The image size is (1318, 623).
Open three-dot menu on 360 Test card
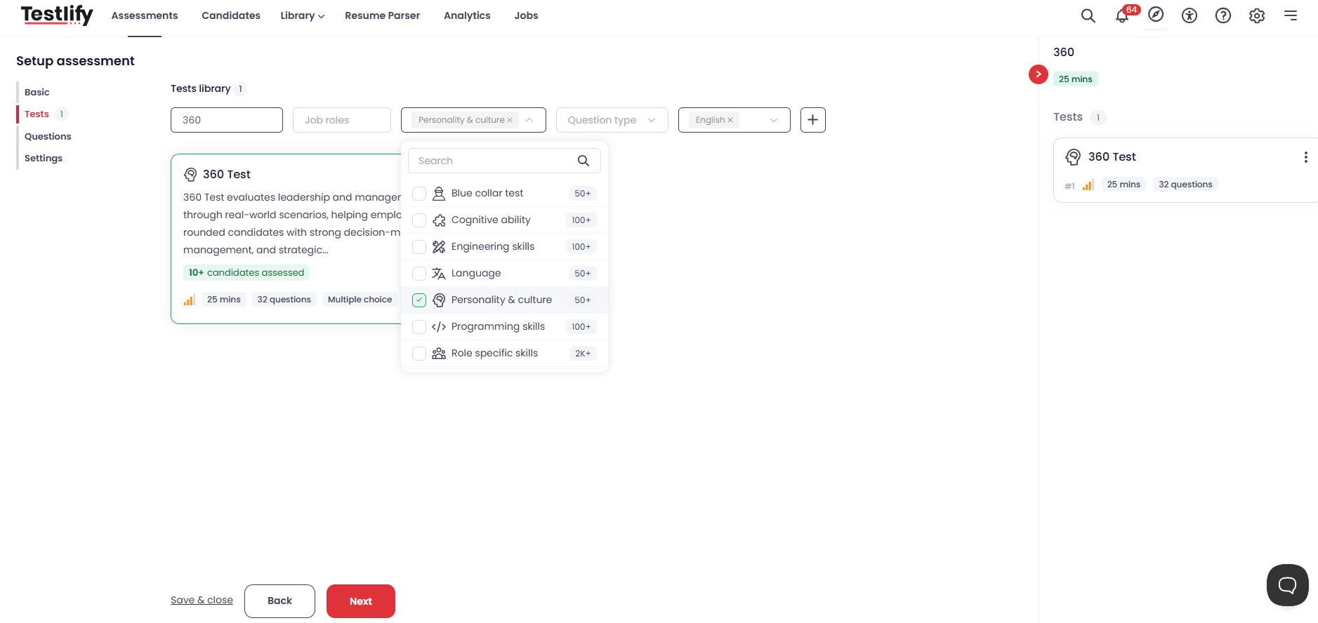1306,157
